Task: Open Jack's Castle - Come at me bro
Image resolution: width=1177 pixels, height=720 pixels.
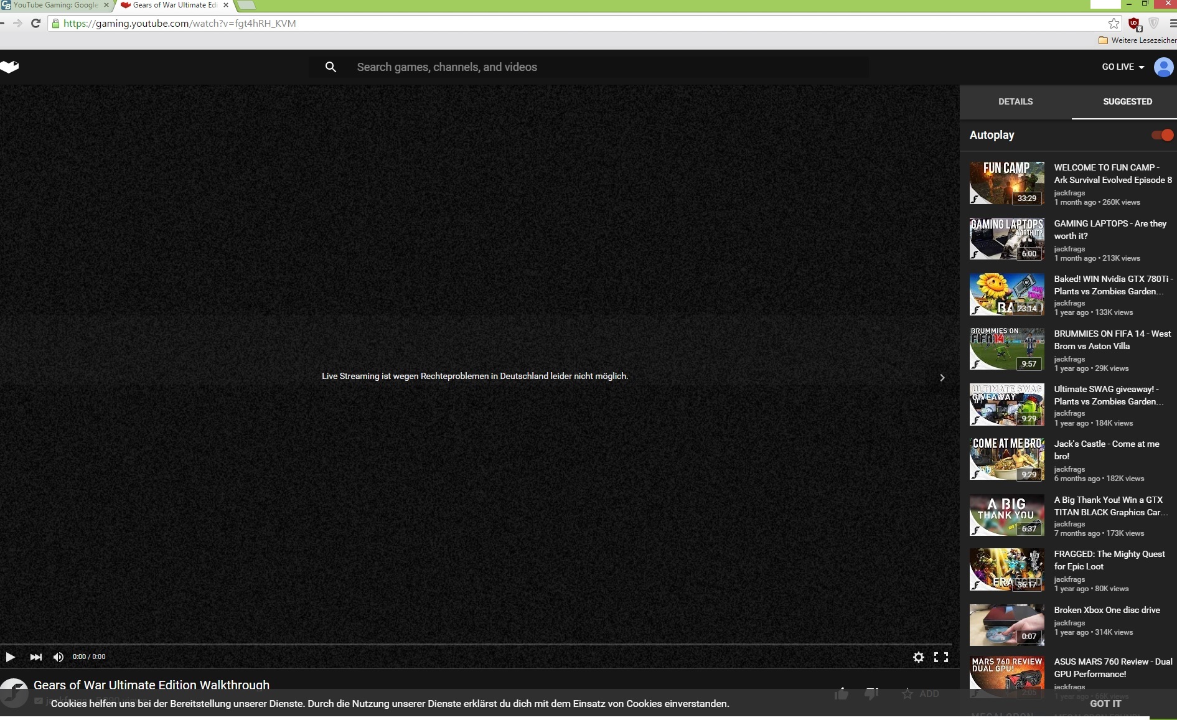Action: tap(1106, 450)
